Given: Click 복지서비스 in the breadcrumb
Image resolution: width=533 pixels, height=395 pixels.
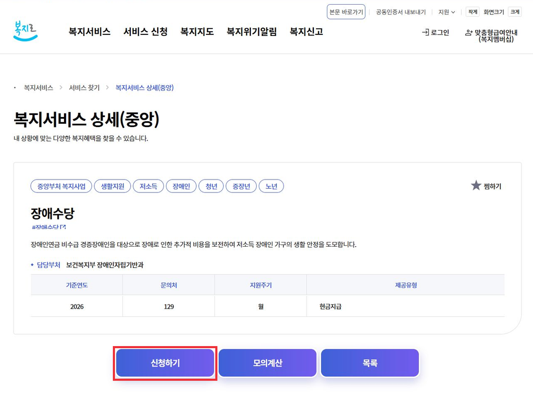Looking at the screenshot, I should [x=39, y=88].
